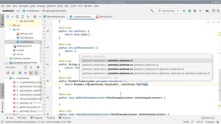
Task: Click Expand All in Structure panel
Action: 26,68
